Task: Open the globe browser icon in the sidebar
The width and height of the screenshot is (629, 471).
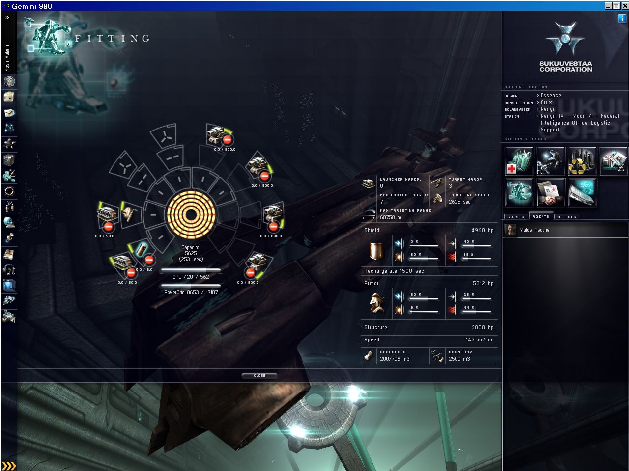Action: pyautogui.click(x=9, y=223)
